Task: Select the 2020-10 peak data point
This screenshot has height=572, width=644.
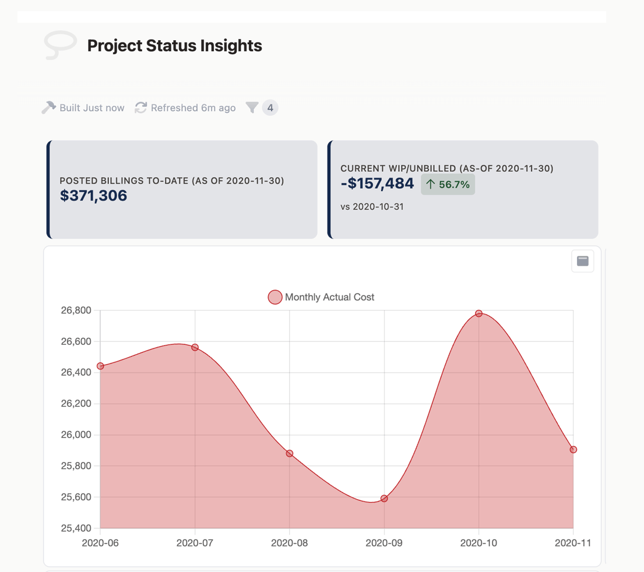Action: pyautogui.click(x=479, y=313)
